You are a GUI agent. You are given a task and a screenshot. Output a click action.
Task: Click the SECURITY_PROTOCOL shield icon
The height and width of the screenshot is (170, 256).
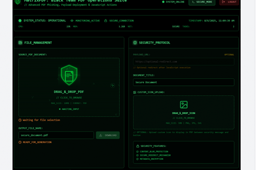click(135, 42)
